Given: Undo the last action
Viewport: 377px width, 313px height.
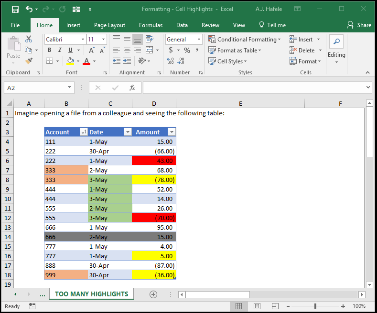Looking at the screenshot, I should pos(29,10).
